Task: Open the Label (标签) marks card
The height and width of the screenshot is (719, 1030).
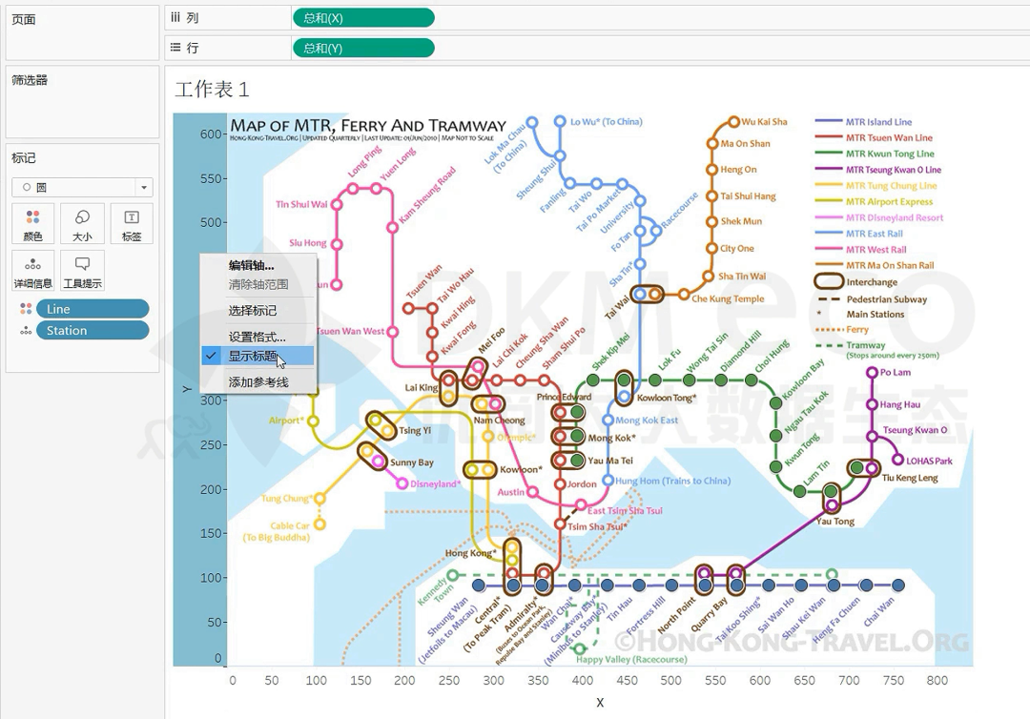Action: (x=132, y=224)
